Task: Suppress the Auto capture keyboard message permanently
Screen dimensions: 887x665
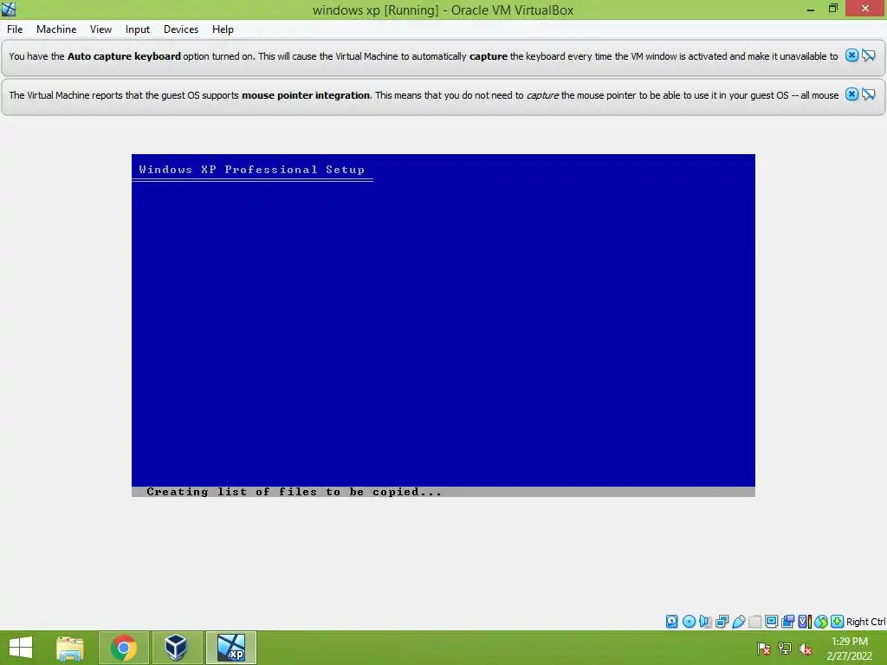Action: point(868,55)
